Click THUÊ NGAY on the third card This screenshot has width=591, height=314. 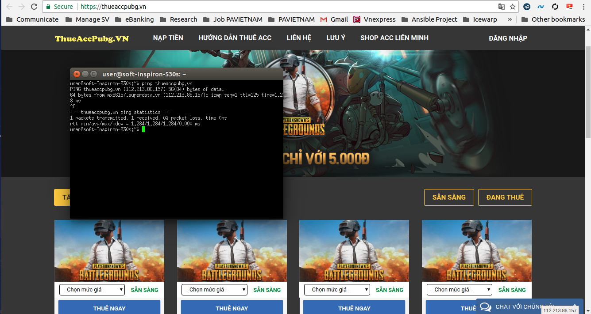354,307
